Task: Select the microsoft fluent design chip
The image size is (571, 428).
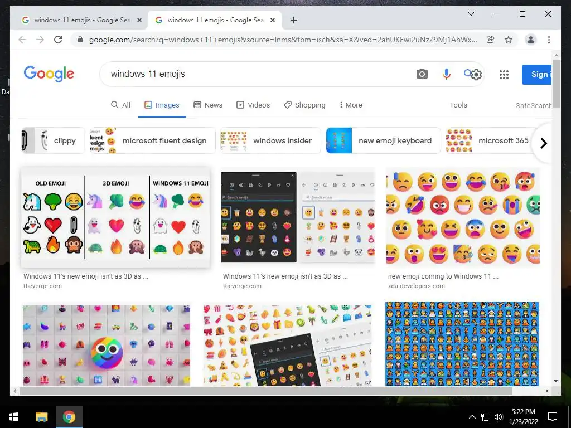Action: (153, 140)
